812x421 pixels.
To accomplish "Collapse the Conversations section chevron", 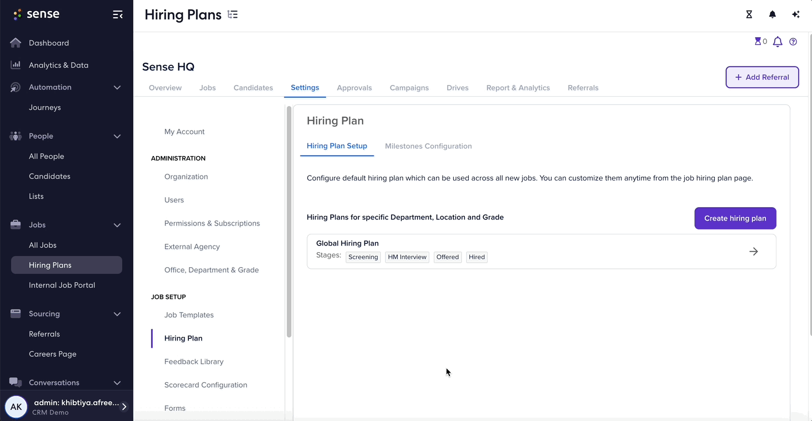I will (117, 383).
